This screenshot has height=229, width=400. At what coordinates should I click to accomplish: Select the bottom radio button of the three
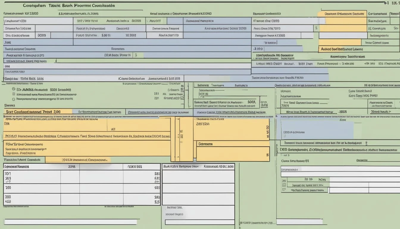(13, 99)
